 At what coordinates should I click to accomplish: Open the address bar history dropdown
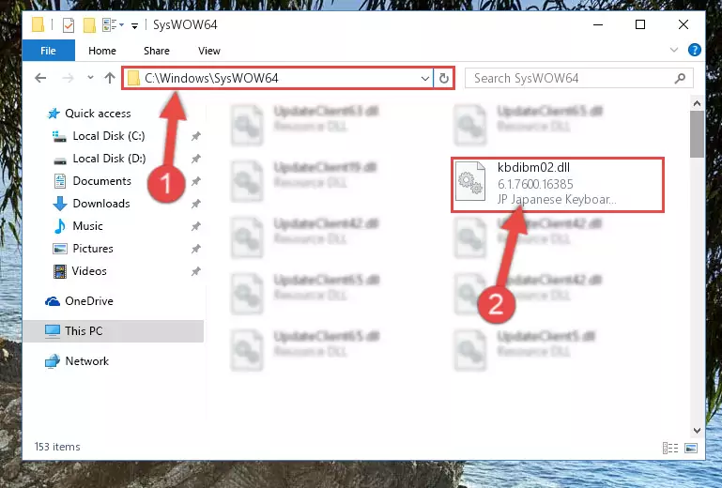(425, 79)
